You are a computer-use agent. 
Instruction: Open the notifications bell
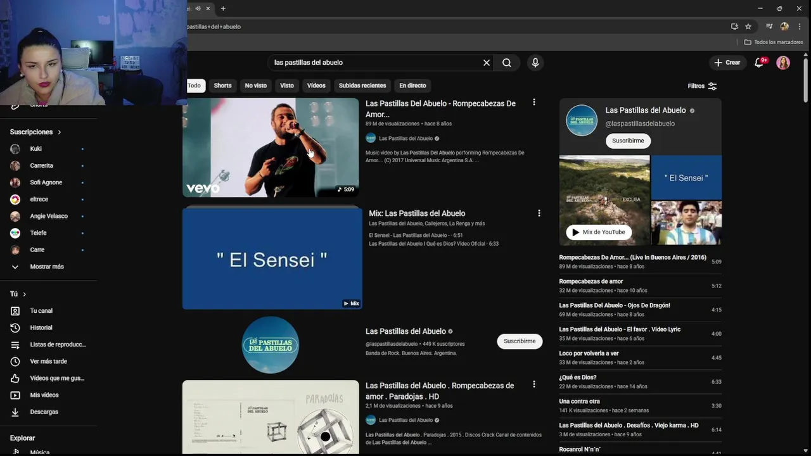point(759,63)
